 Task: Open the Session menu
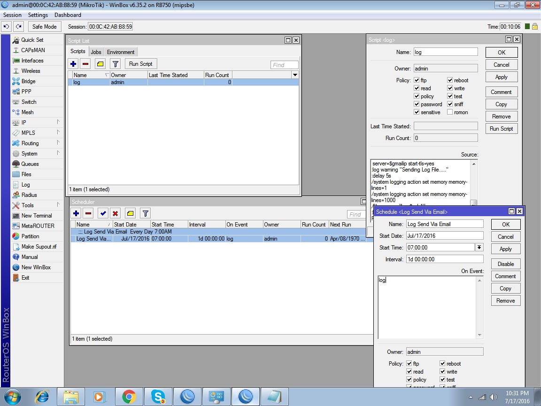click(x=12, y=15)
